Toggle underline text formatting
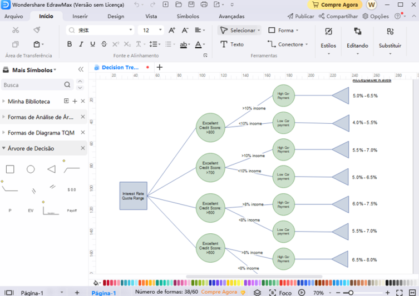419x296 pixels. tap(92, 44)
